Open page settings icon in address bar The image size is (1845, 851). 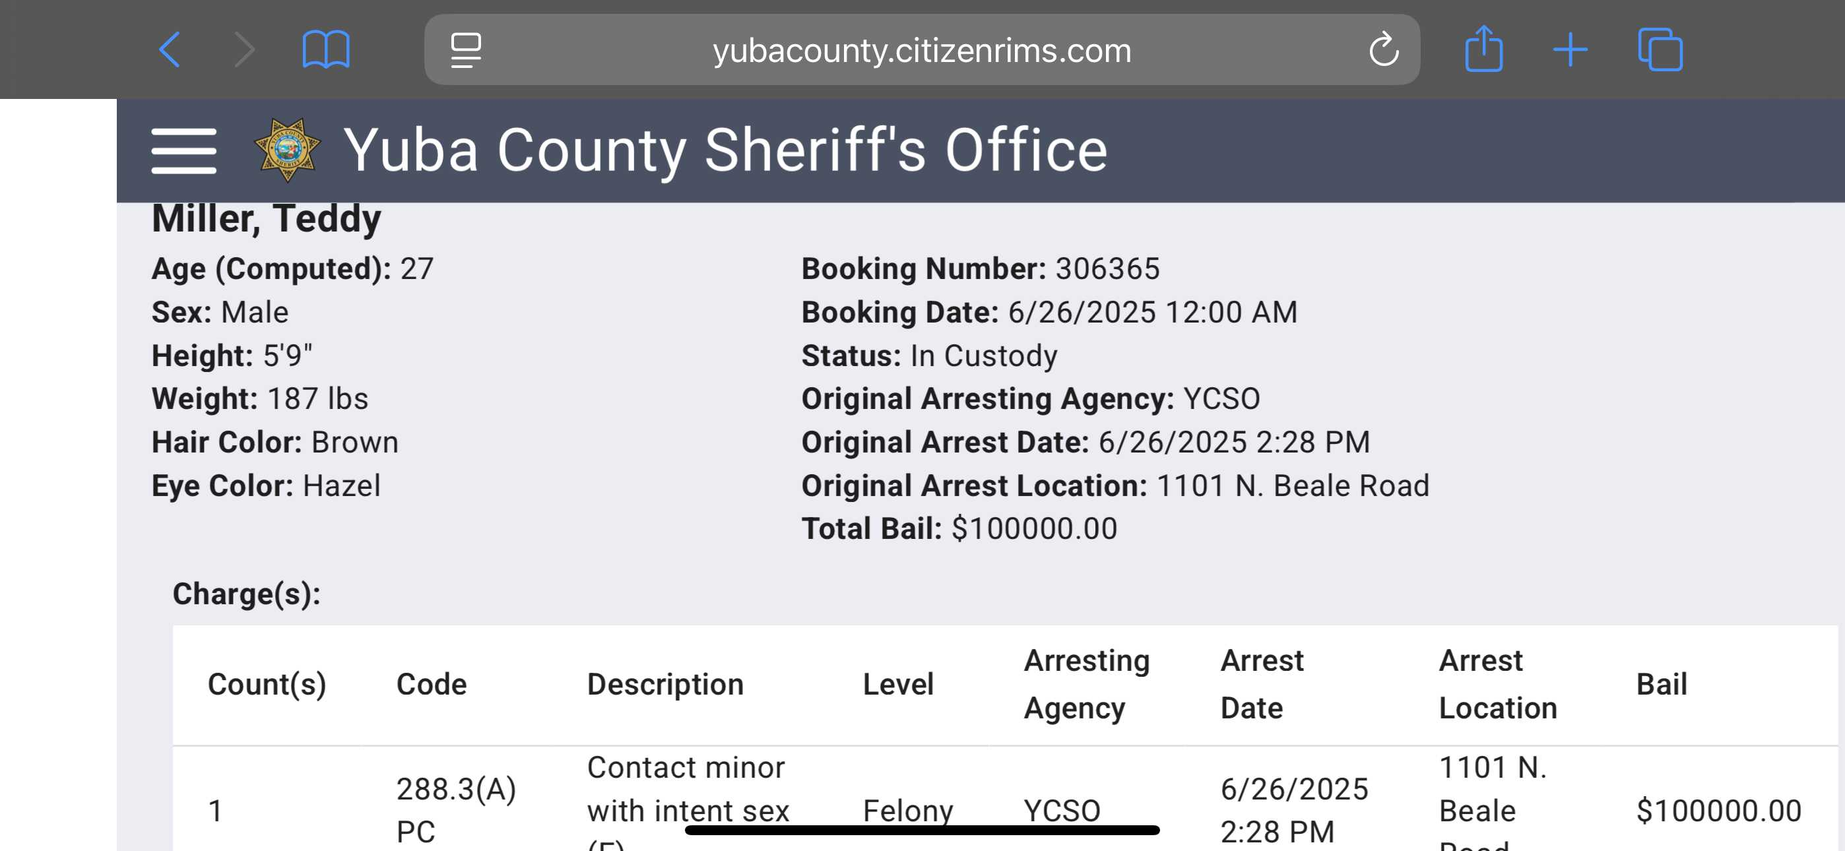(466, 50)
